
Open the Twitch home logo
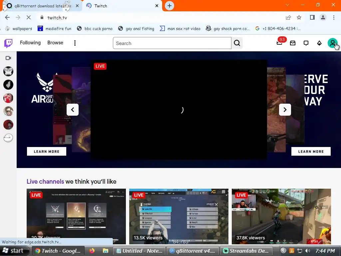coord(8,43)
